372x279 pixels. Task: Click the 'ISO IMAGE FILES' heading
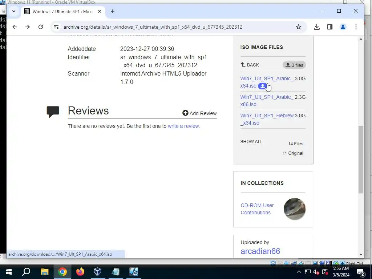coord(262,47)
